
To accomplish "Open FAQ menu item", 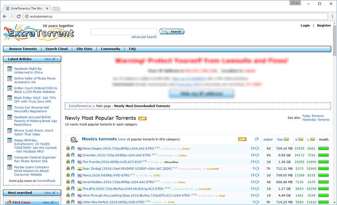I will coord(132,49).
